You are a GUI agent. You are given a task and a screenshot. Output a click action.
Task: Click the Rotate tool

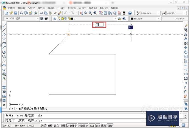[x=186, y=52]
